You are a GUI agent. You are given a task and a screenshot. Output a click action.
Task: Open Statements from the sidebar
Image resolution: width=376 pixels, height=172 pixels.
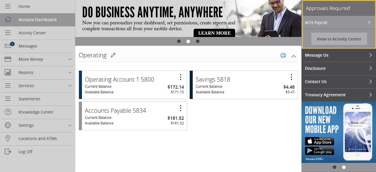coord(37,99)
